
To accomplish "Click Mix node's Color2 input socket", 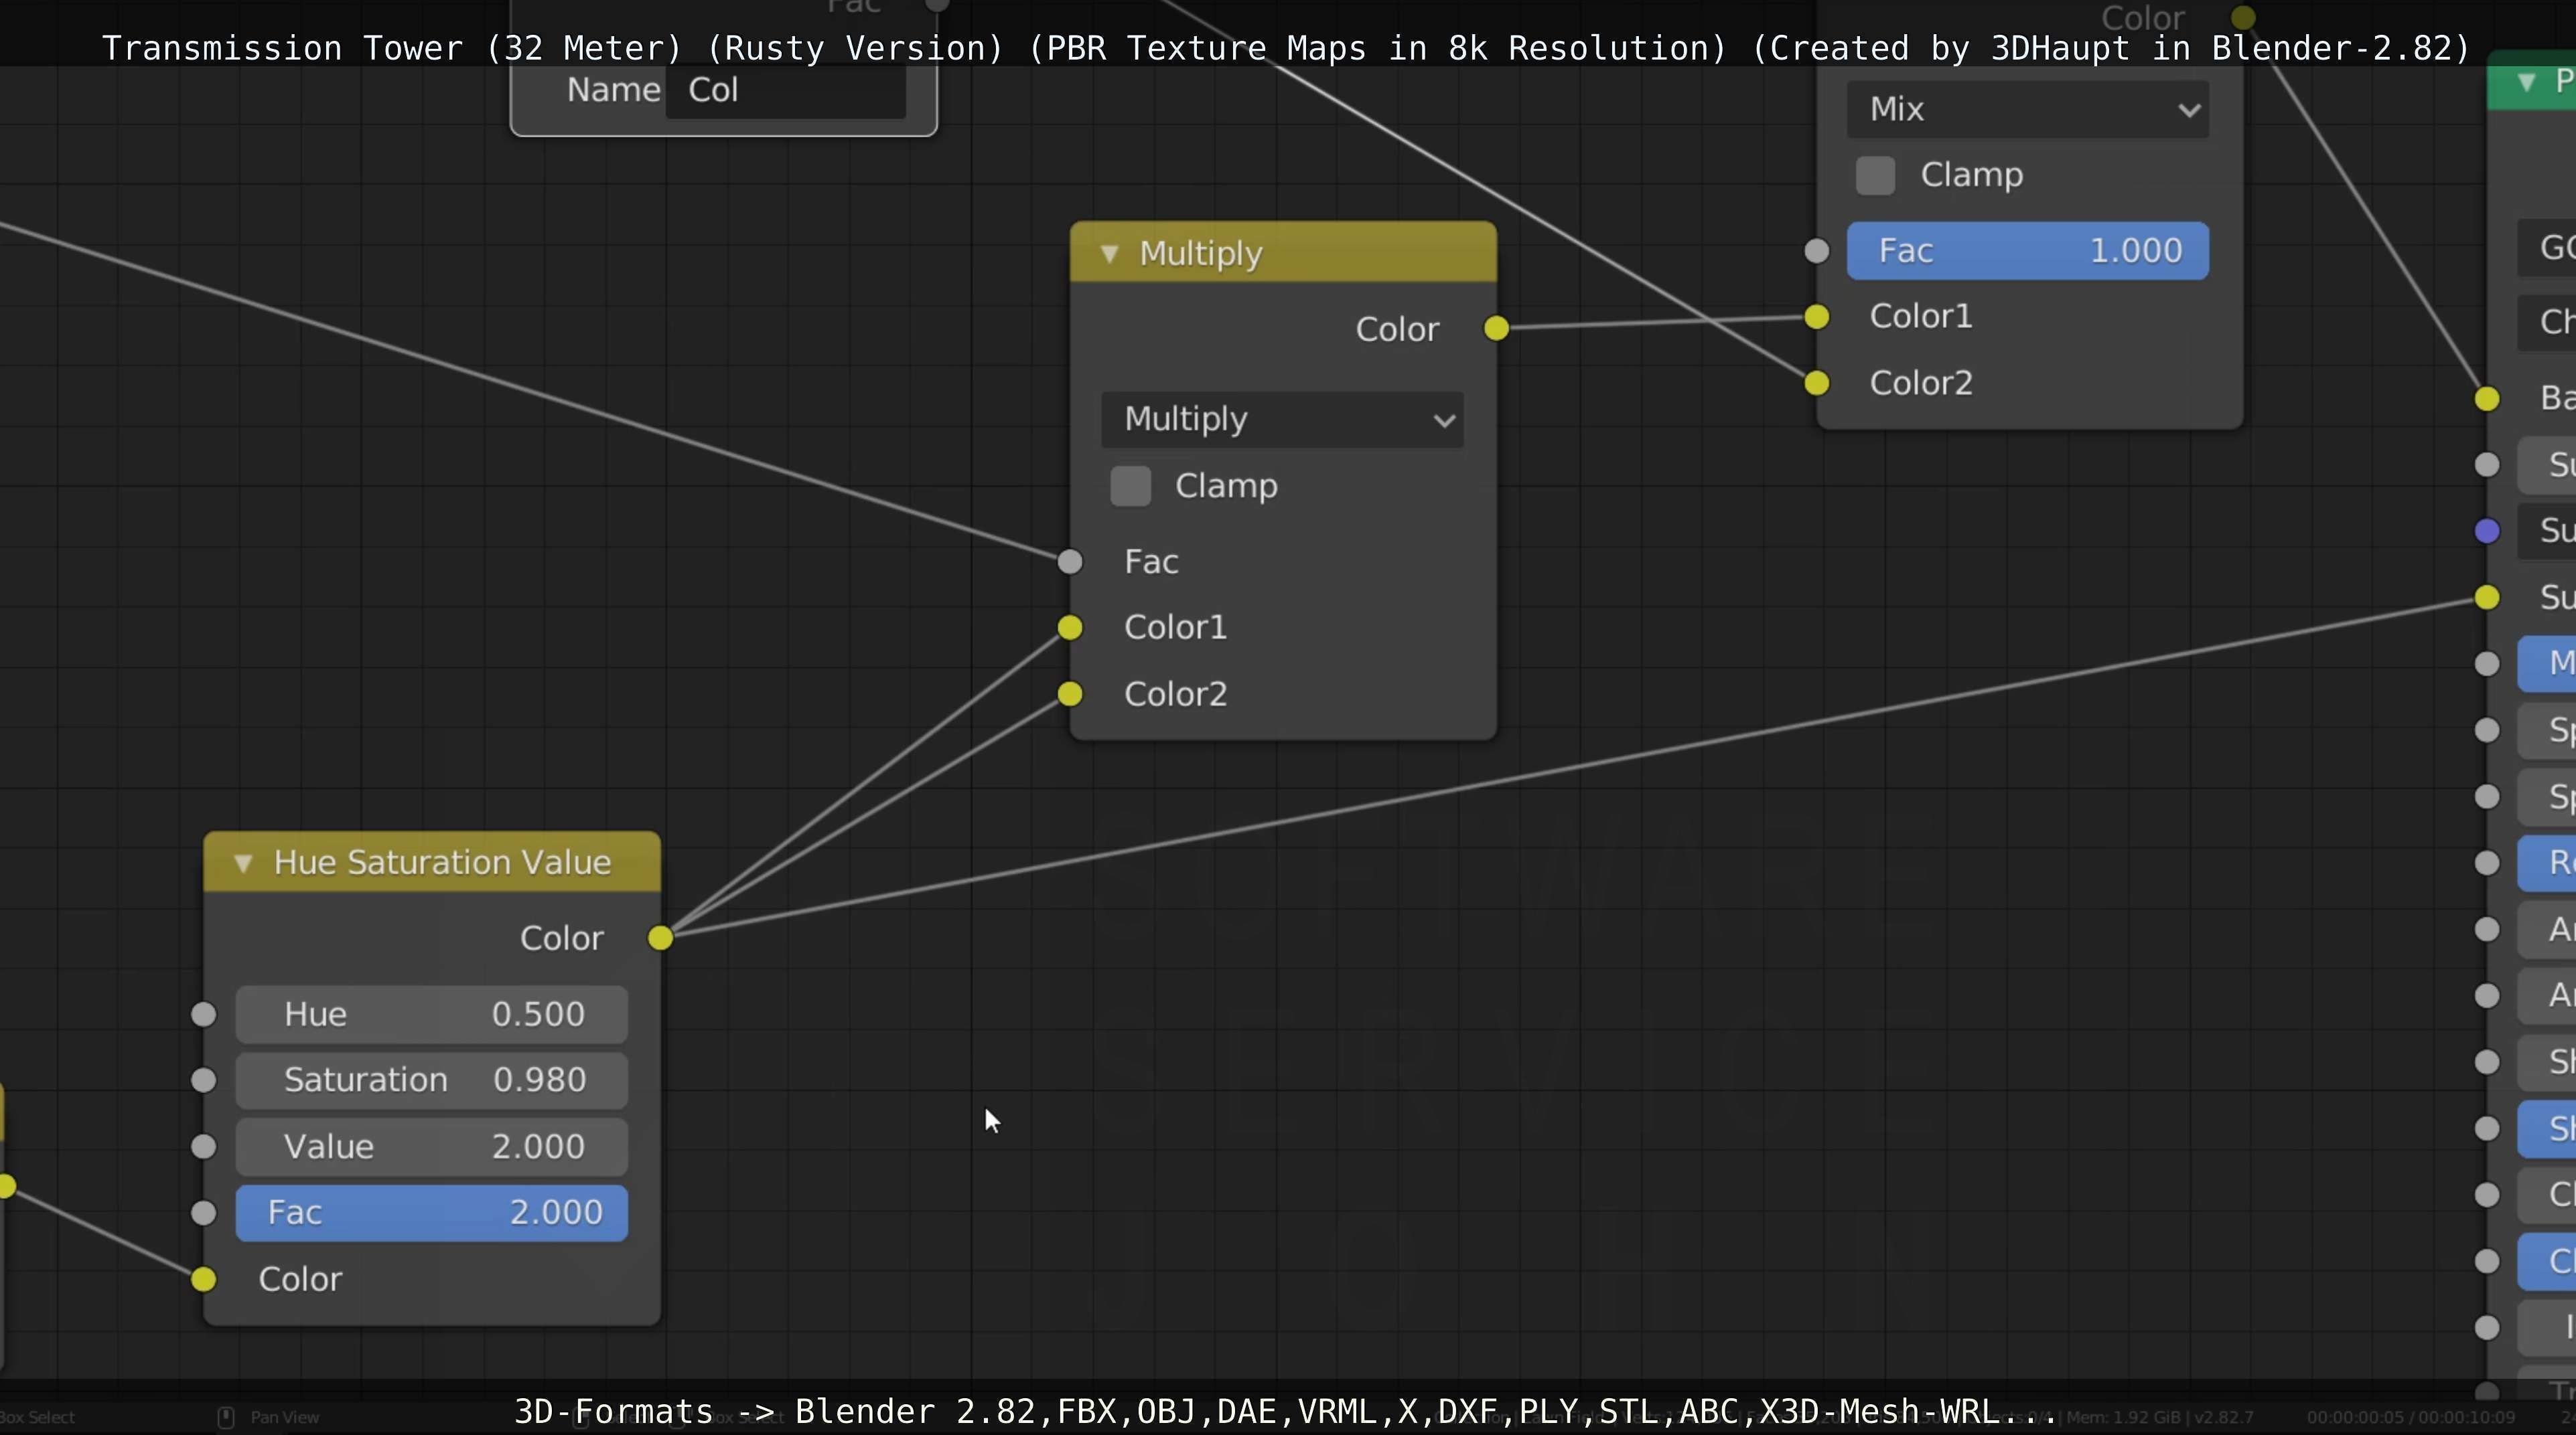I will (1817, 383).
